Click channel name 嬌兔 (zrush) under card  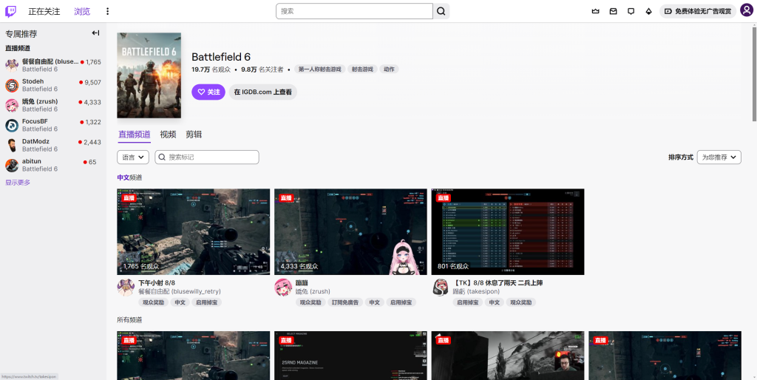coord(313,291)
